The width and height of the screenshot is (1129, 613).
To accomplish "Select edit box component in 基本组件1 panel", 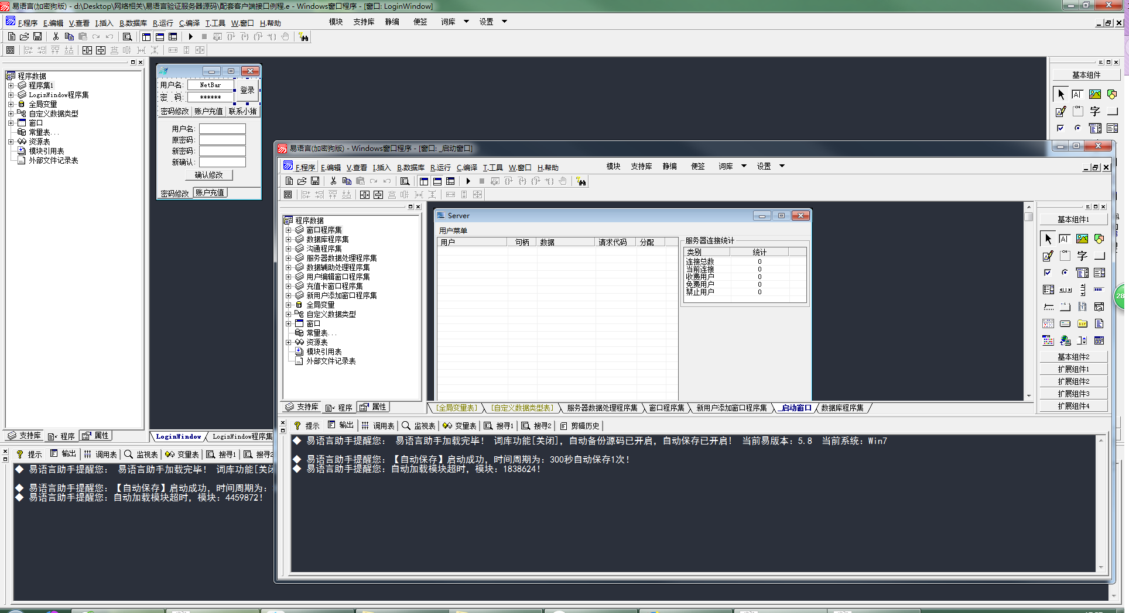I will 1065,239.
